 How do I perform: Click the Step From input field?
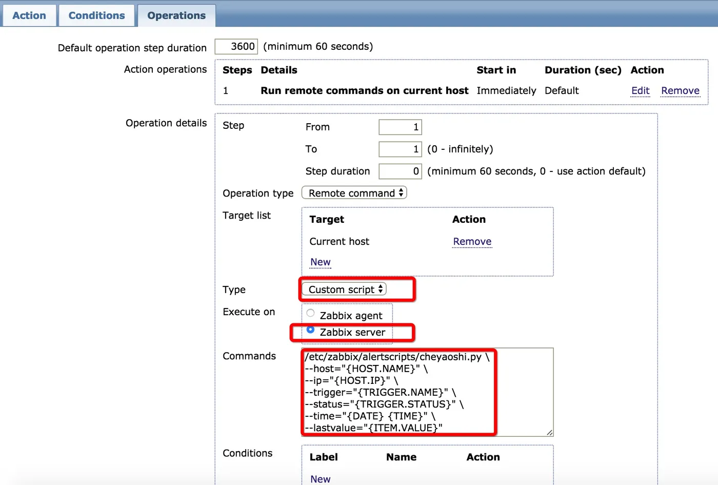pos(400,127)
